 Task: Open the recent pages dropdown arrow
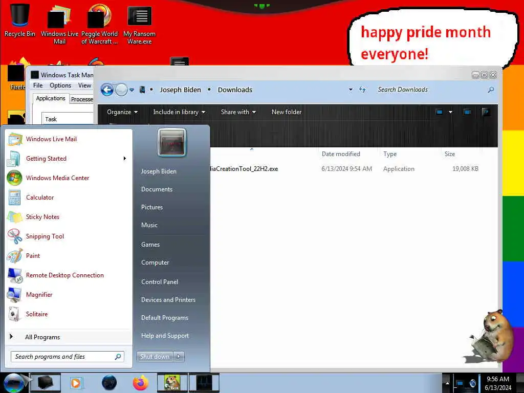[132, 90]
